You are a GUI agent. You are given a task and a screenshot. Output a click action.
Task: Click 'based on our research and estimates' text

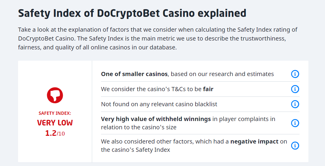(222, 74)
